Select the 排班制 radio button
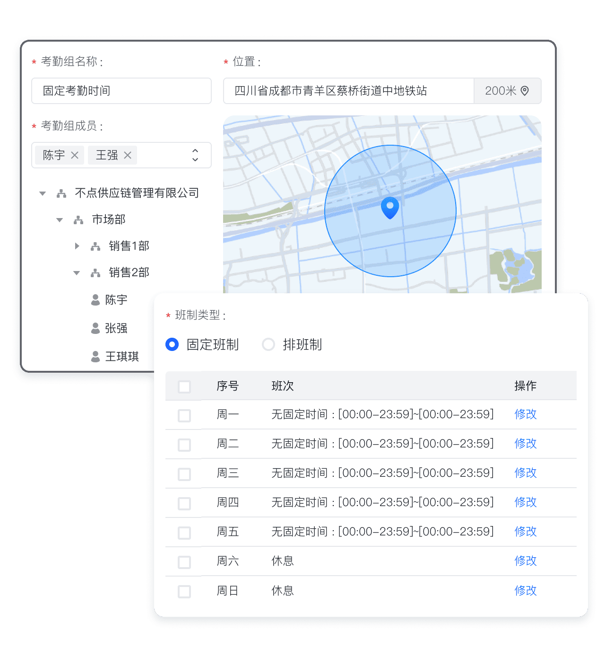This screenshot has width=605, height=648. click(268, 344)
